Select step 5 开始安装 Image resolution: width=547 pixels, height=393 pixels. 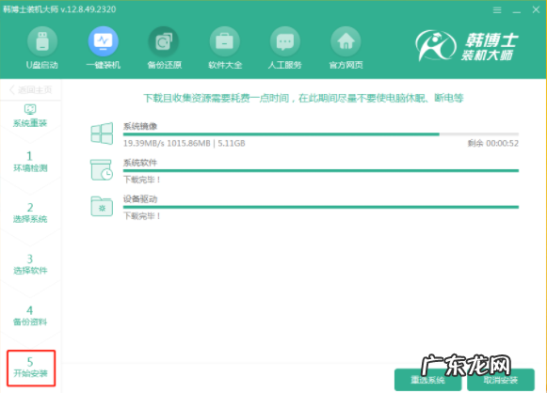31,368
